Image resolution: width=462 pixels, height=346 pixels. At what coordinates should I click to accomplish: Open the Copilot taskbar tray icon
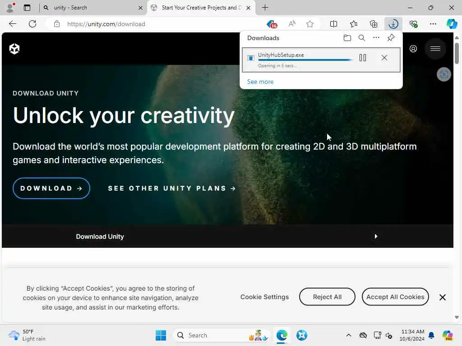(x=447, y=335)
